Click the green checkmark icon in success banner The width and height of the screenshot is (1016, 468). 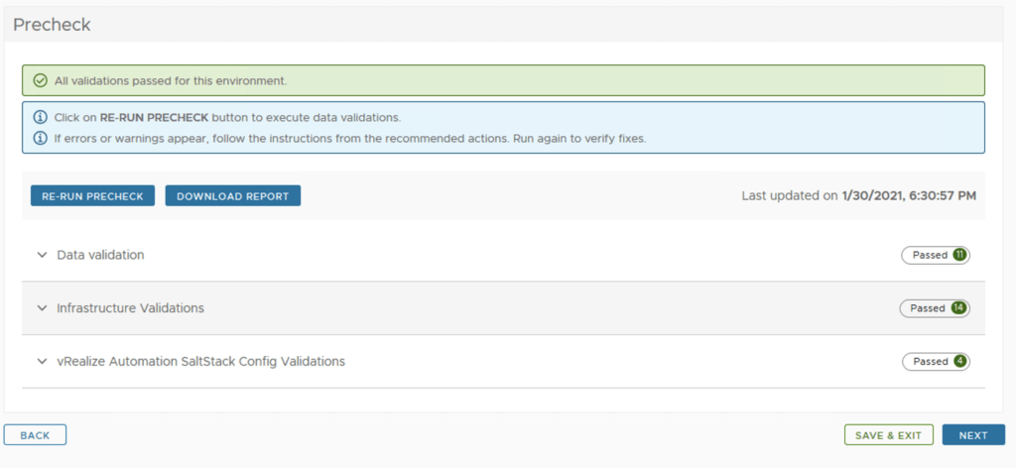[40, 80]
